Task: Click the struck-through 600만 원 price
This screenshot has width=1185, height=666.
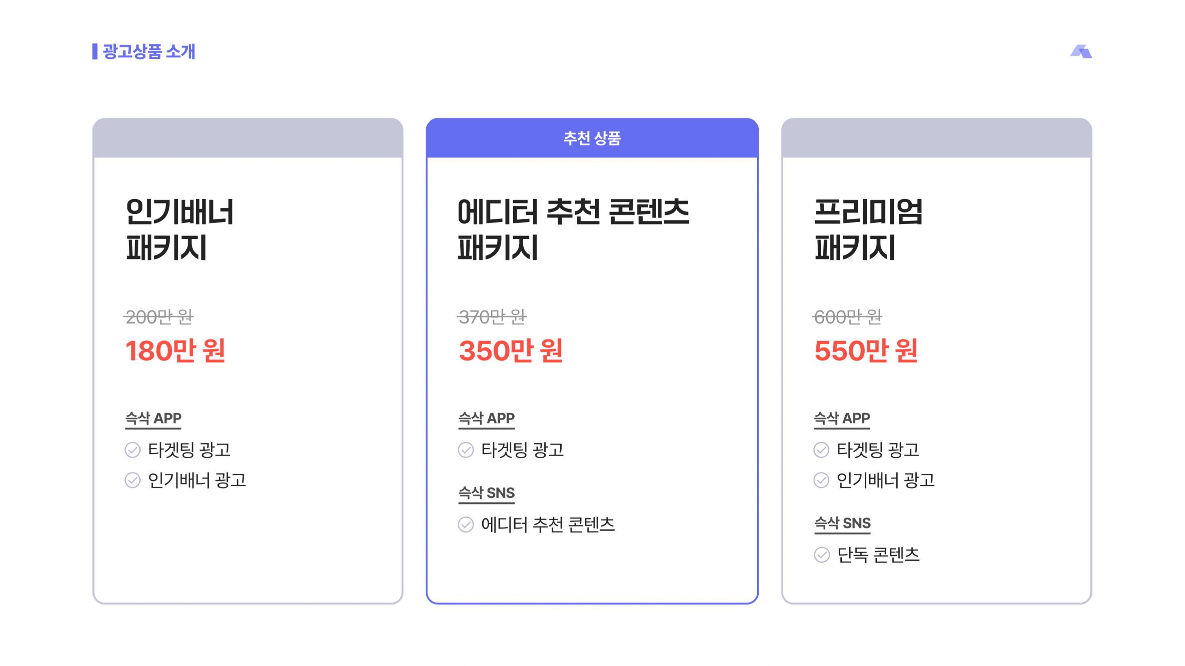Action: click(x=847, y=317)
